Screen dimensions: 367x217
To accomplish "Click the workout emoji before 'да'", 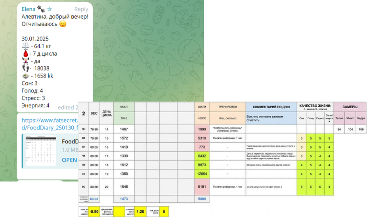I will pos(25,61).
